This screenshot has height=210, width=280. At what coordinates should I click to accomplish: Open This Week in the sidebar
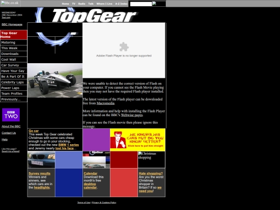(13, 48)
